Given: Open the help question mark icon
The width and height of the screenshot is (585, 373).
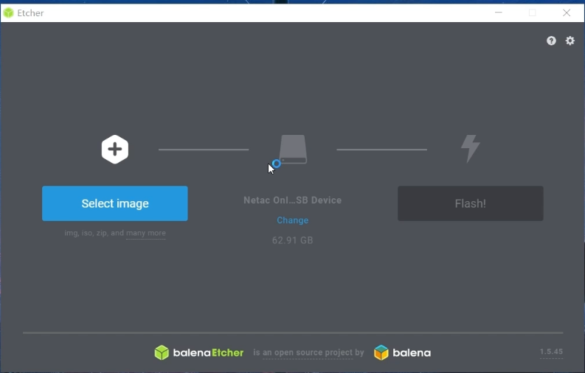Looking at the screenshot, I should (x=551, y=41).
